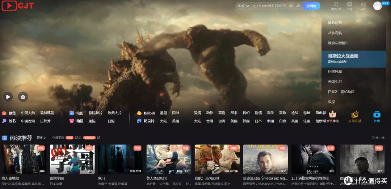Open 启航：当风起时 poster thumbnail
Screen dimensions: 391x189
[x=217, y=159]
